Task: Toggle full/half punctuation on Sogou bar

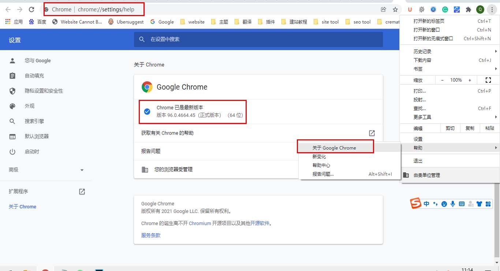Action: click(x=435, y=204)
